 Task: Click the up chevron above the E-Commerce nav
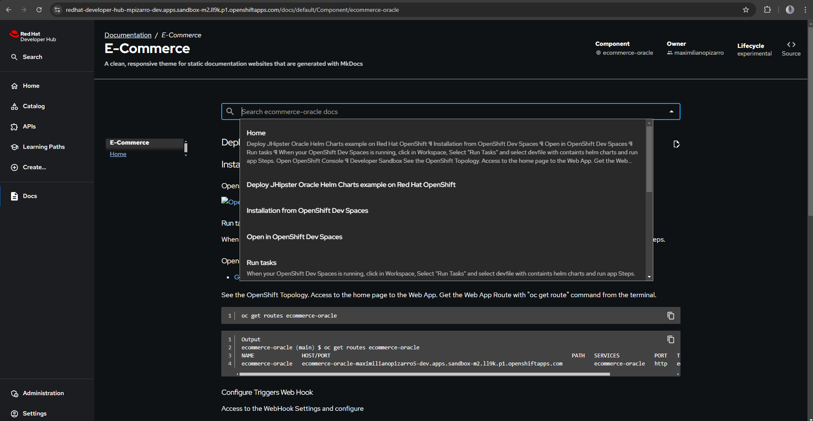click(185, 142)
